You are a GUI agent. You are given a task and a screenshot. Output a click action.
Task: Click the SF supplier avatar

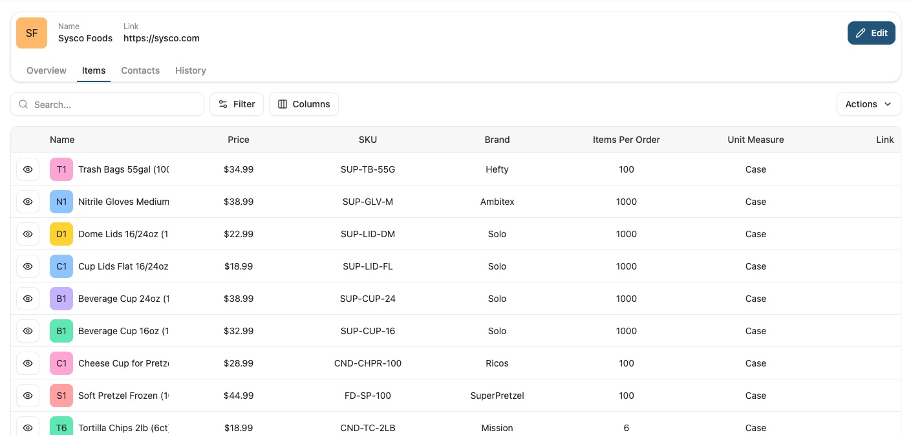(x=32, y=33)
